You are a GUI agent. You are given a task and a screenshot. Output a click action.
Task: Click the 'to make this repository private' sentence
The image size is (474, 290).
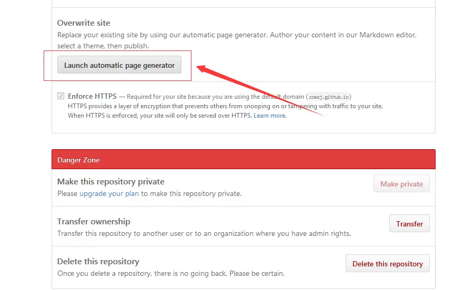pos(191,193)
